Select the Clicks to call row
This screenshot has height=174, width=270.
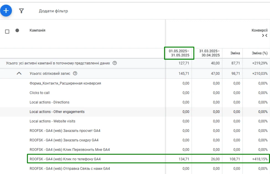click(135, 93)
